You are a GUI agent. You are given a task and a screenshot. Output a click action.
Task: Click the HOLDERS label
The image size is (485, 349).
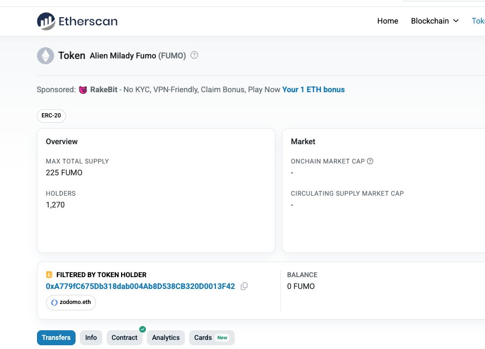point(61,194)
